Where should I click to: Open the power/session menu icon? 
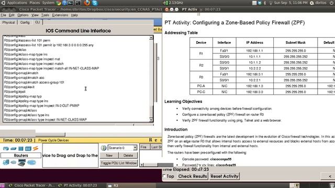point(331,3)
